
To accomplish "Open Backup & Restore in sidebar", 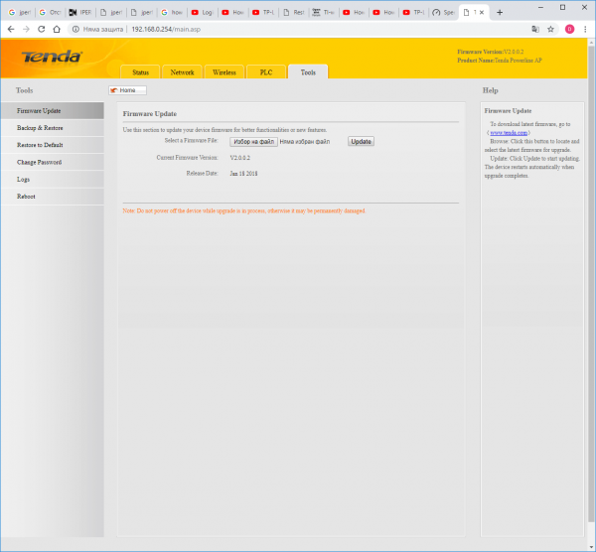I will click(52, 128).
